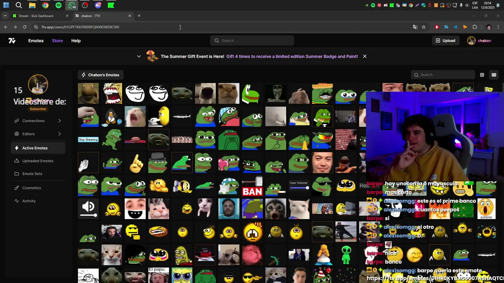Image resolution: width=504 pixels, height=283 pixels.
Task: Select the pointing-up finger emoji emote
Action: click(x=135, y=163)
